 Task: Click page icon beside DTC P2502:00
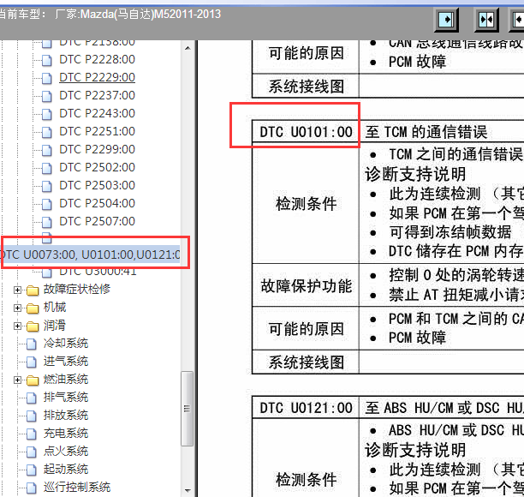coord(47,169)
